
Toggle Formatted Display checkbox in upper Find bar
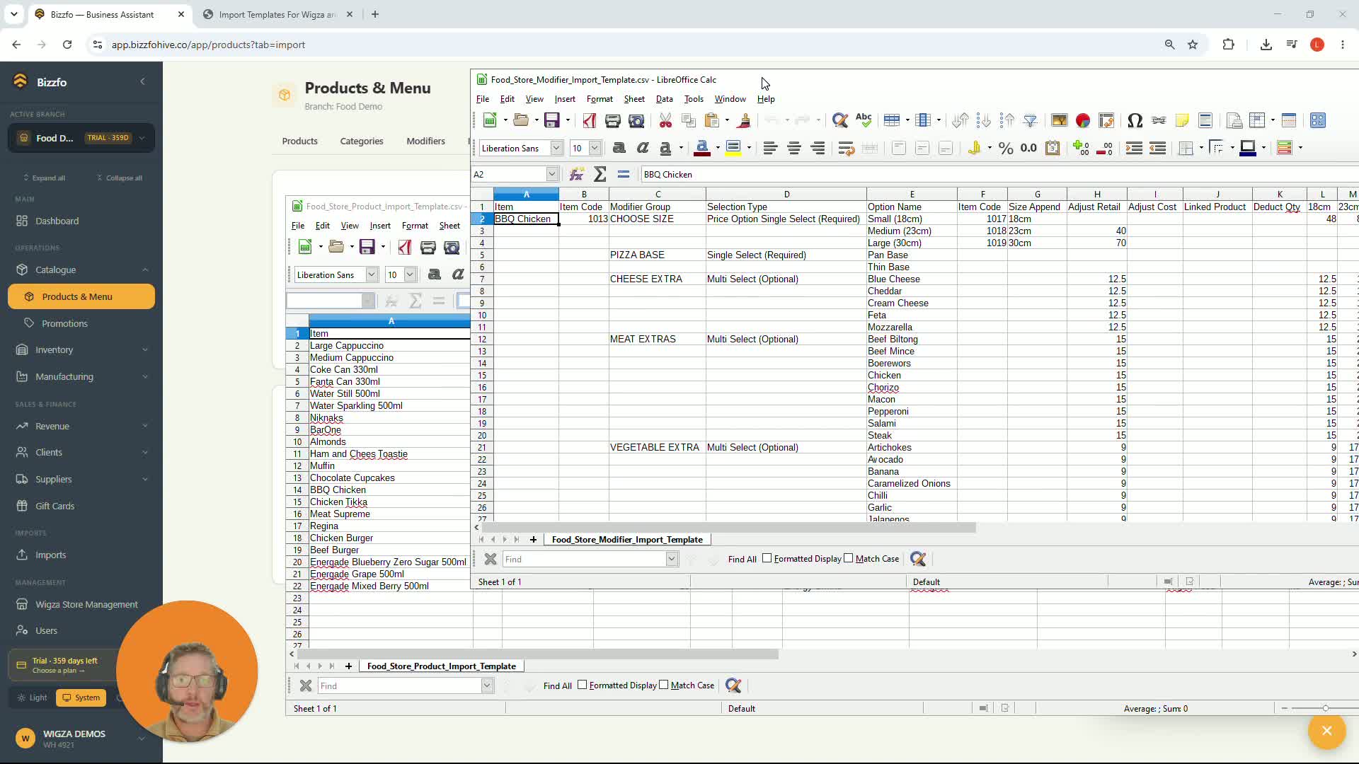point(767,558)
